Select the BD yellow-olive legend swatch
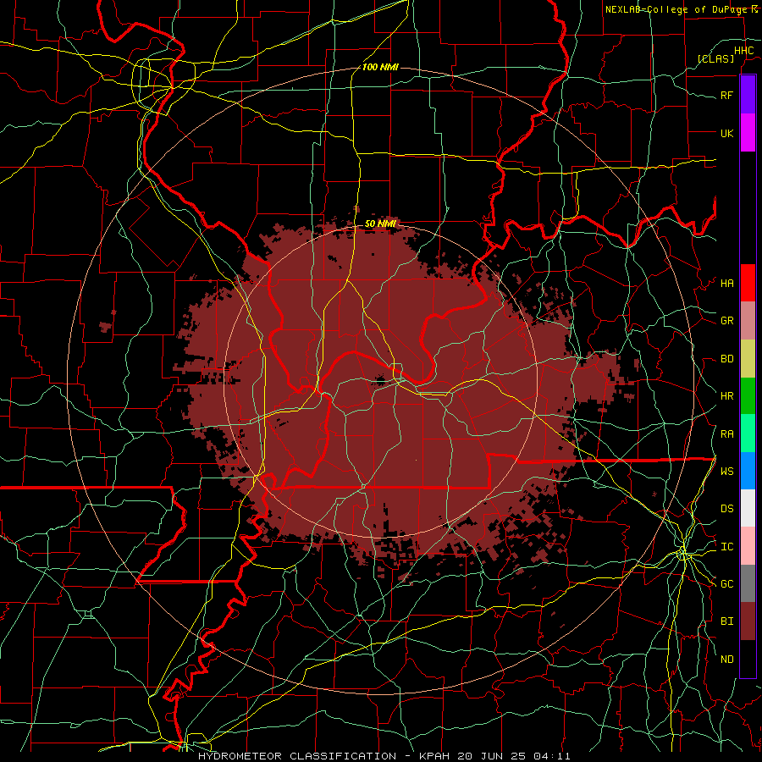This screenshot has width=762, height=762. (748, 359)
